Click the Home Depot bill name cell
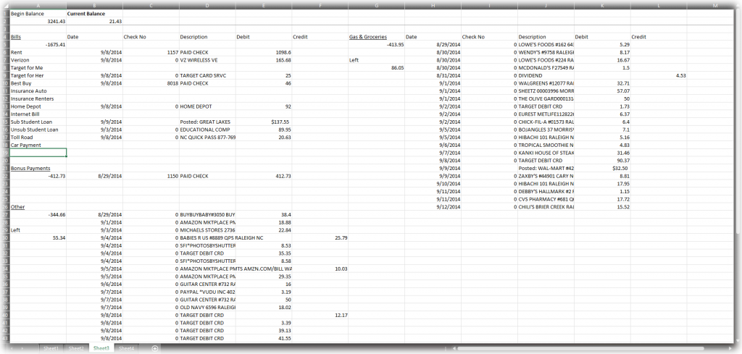 pos(38,106)
